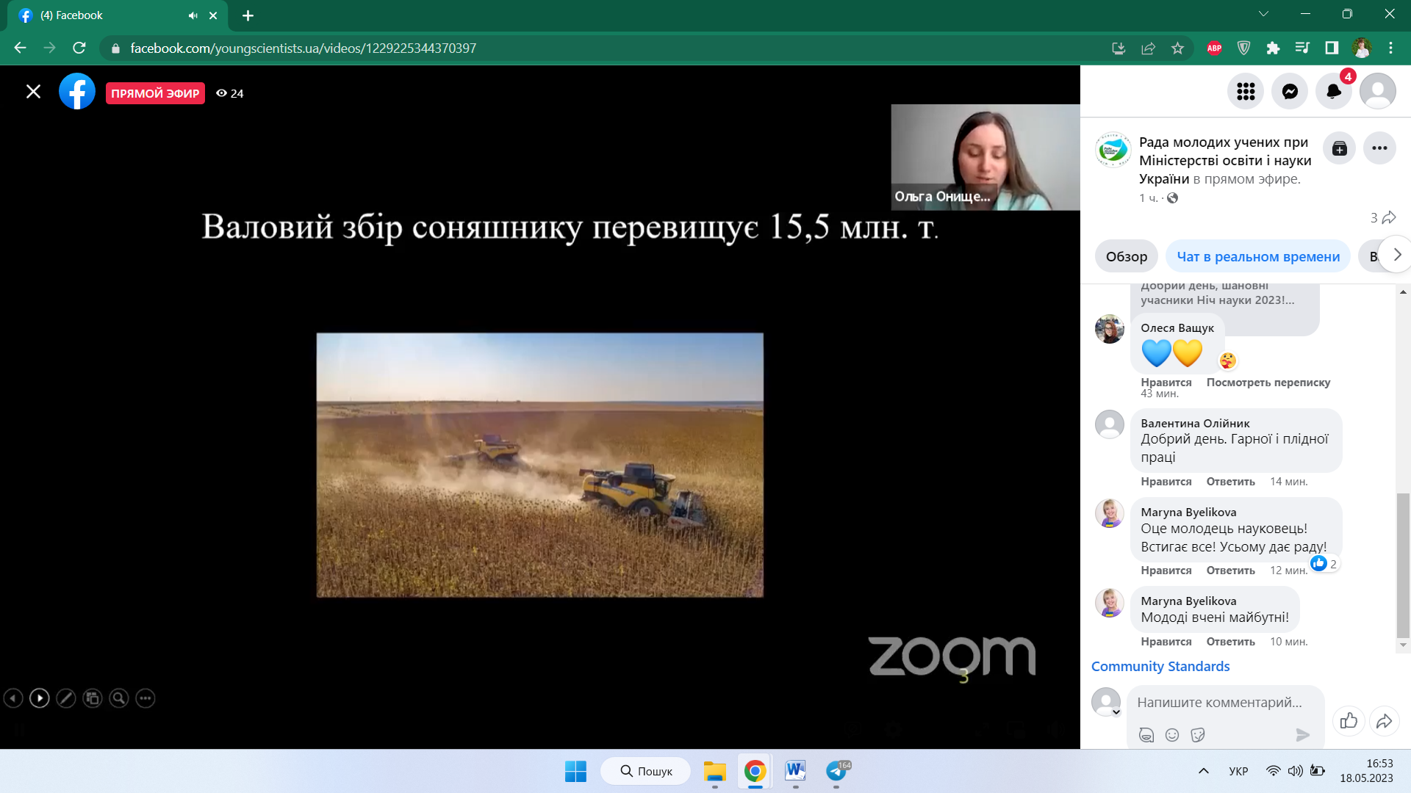This screenshot has width=1411, height=793.
Task: Select the Чат в реальном времени tab
Action: 1258,256
